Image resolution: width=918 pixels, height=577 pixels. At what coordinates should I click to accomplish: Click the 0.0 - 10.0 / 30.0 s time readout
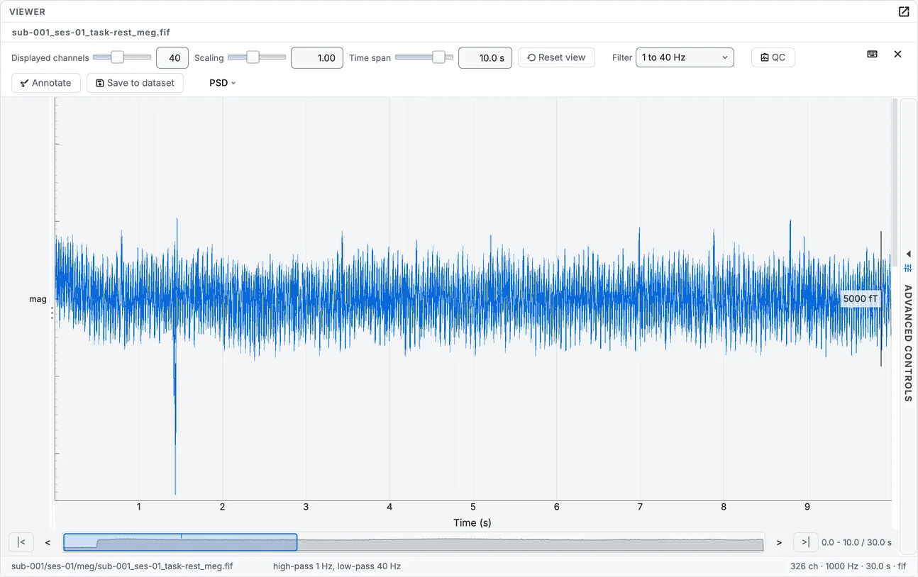(x=856, y=542)
